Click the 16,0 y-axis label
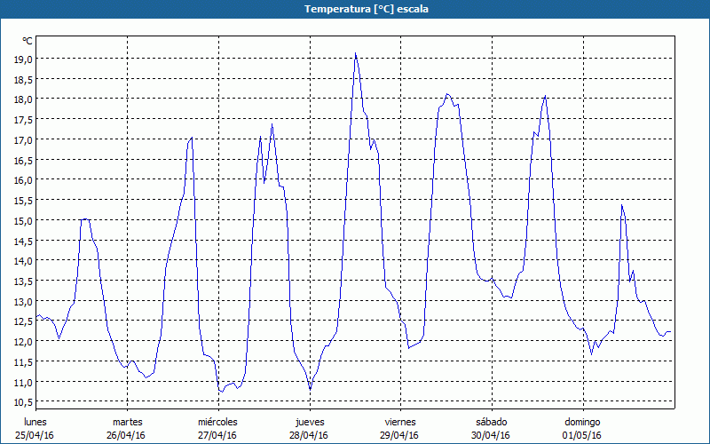The height and width of the screenshot is (444, 710). (25, 180)
